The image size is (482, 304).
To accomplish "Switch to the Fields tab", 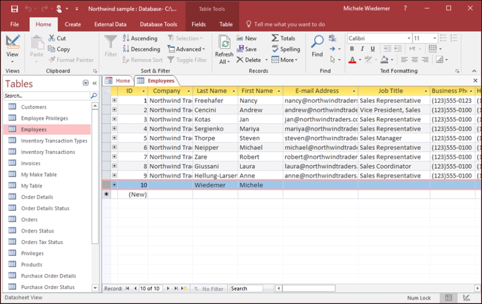I will pyautogui.click(x=199, y=24).
